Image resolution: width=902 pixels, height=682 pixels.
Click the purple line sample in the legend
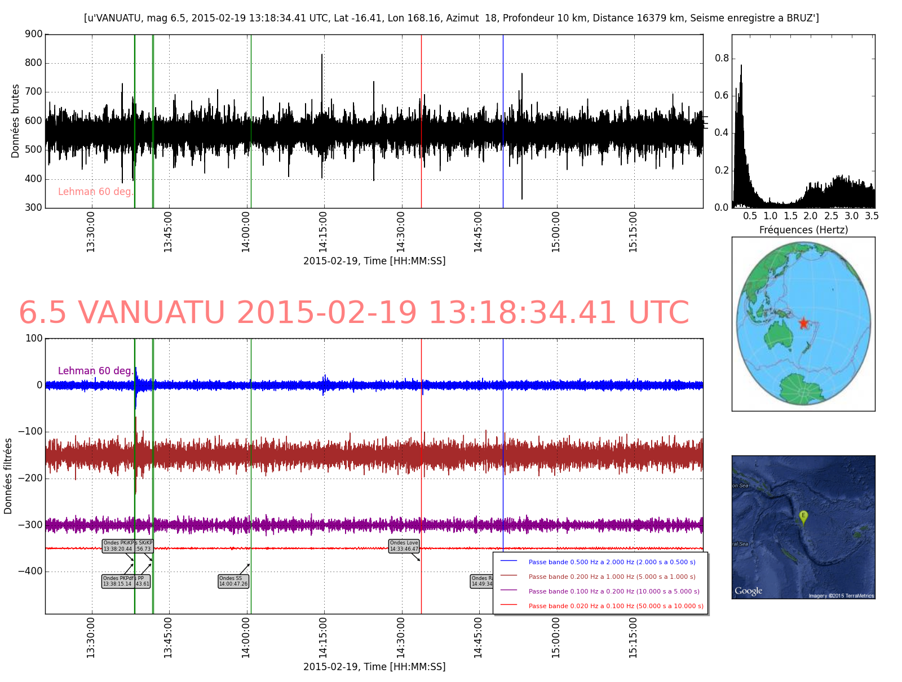click(509, 591)
